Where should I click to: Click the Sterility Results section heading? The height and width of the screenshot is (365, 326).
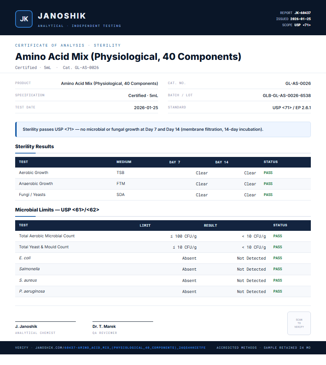pyautogui.click(x=34, y=146)
